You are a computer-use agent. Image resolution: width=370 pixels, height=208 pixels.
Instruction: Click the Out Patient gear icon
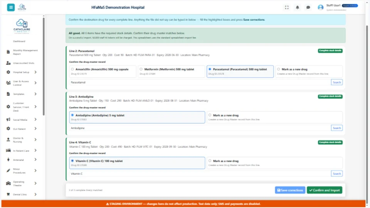click(8, 129)
